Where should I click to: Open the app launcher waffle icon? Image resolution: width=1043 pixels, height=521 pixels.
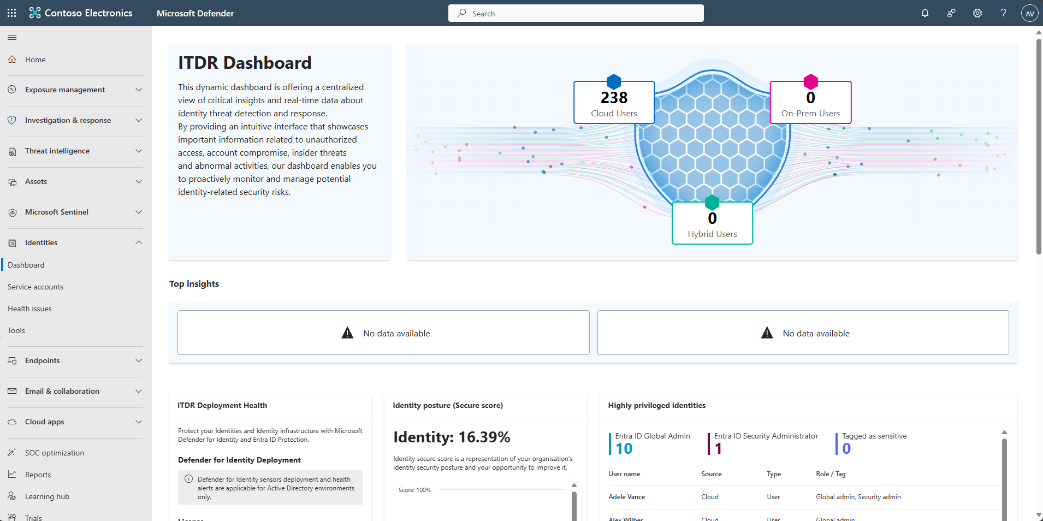pos(12,13)
